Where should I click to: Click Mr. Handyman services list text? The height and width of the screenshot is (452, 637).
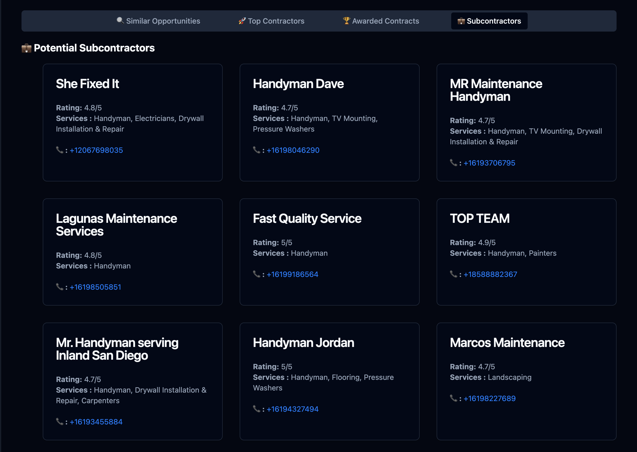click(x=131, y=395)
